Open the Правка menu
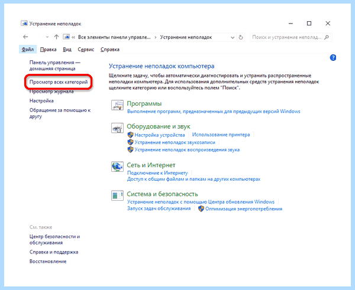The height and width of the screenshot is (290, 355). pos(49,49)
